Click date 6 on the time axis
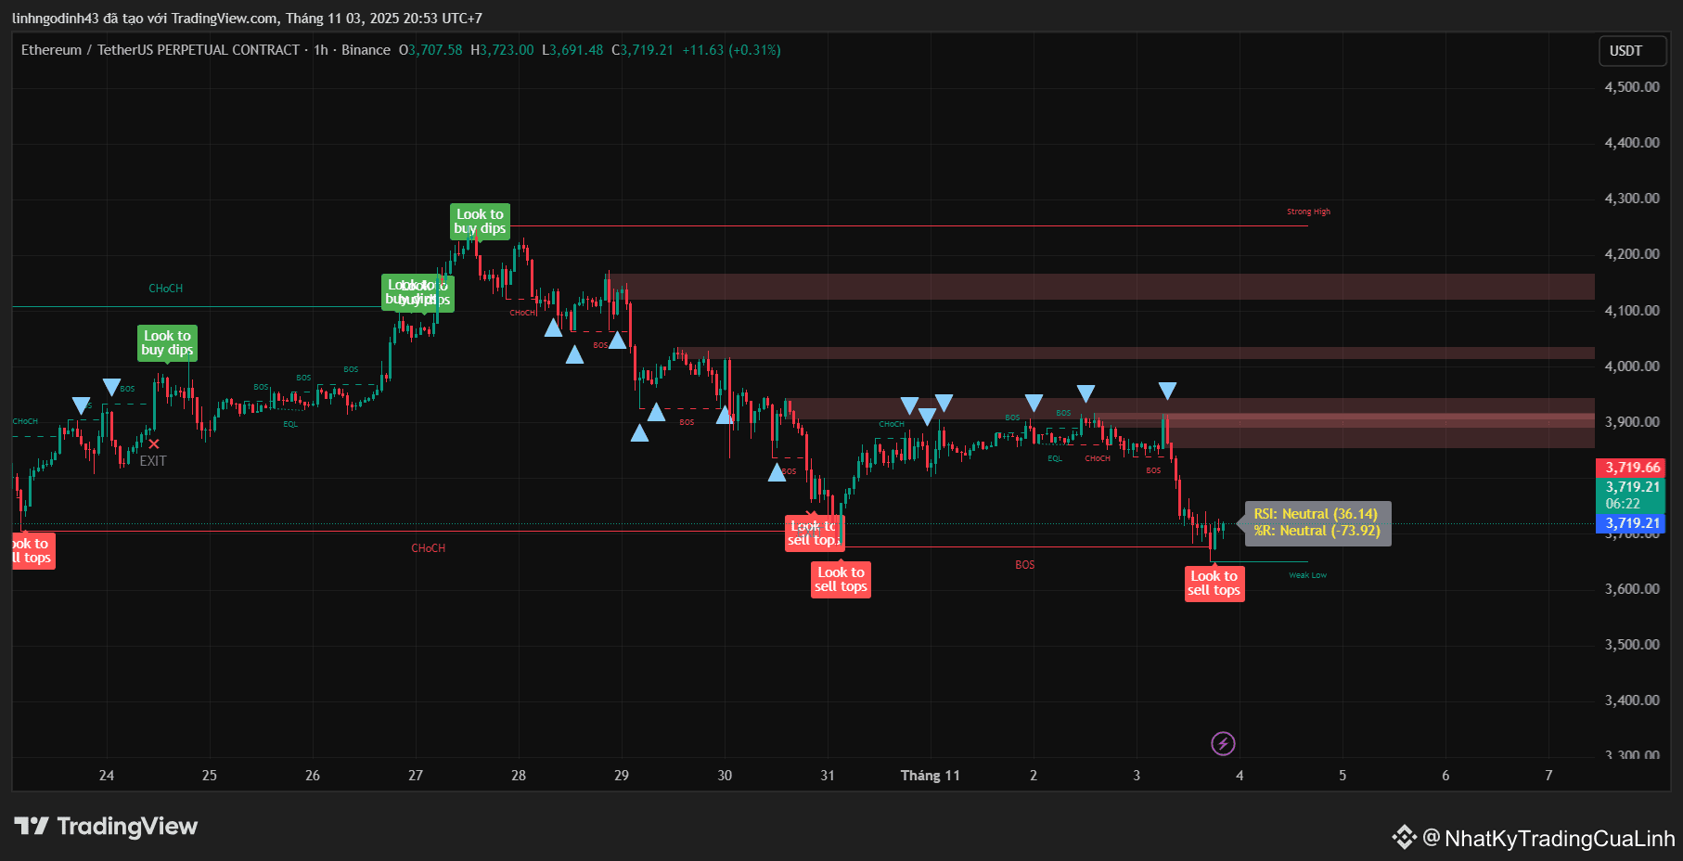 pos(1445,776)
